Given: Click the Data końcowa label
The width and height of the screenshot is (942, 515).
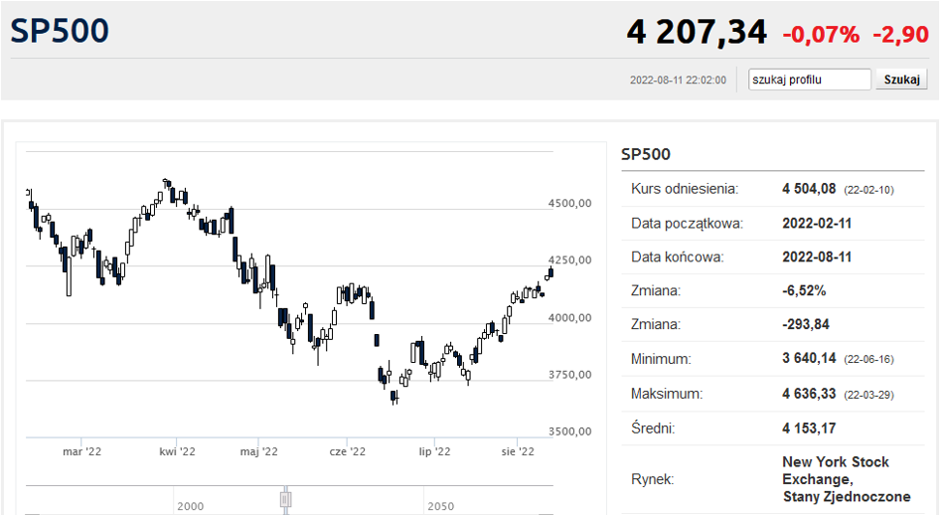Looking at the screenshot, I should click(677, 257).
